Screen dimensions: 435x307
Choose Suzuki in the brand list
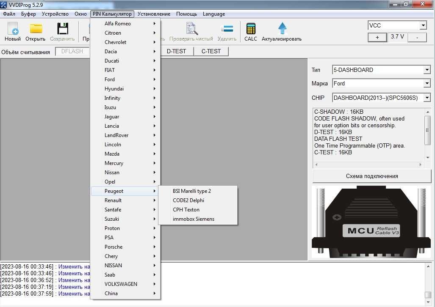126,219
